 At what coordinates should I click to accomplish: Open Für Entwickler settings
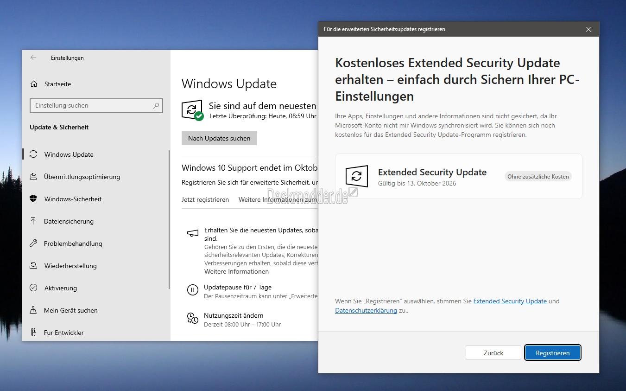(96, 333)
